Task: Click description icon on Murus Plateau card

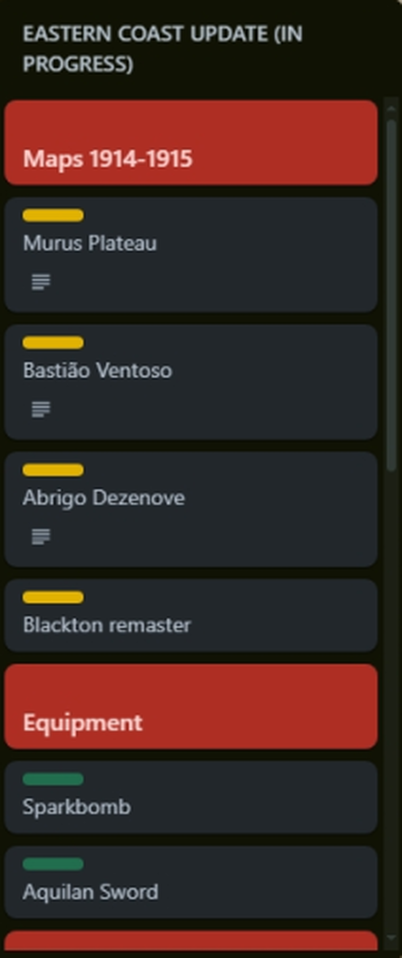Action: coord(41,281)
